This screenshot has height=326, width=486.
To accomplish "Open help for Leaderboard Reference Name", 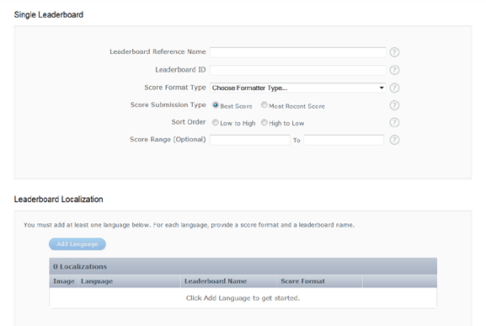I will click(x=394, y=52).
